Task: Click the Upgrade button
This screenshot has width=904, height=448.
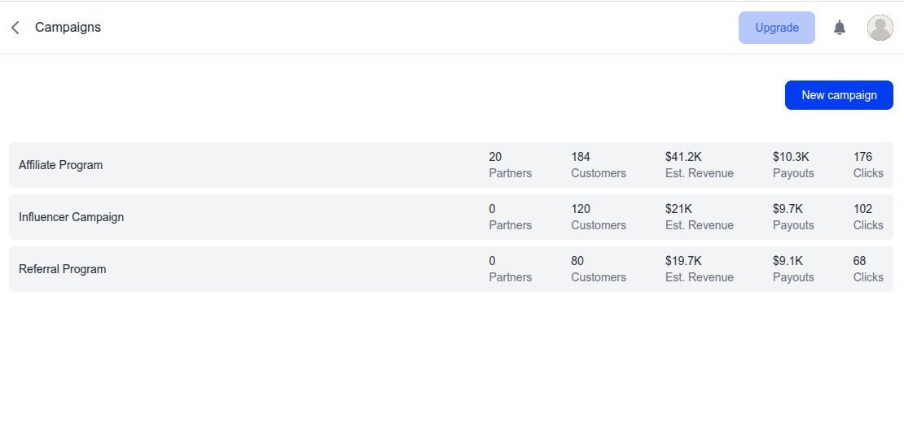Action: [x=777, y=28]
